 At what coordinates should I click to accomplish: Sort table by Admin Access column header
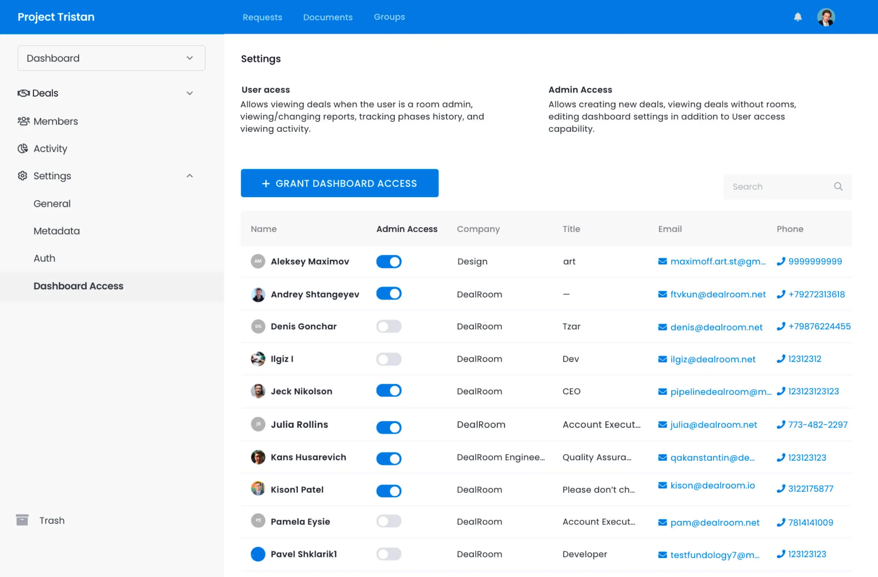pos(406,229)
